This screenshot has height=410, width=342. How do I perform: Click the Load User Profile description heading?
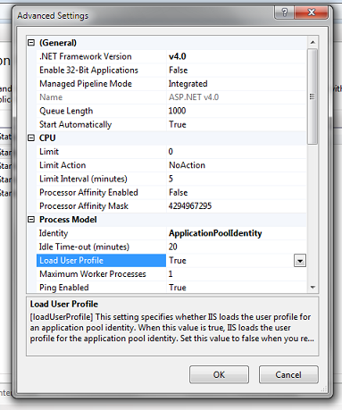tap(64, 304)
